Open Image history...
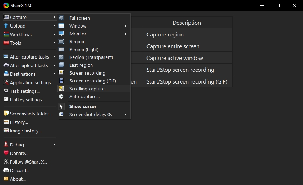 tap(29, 131)
